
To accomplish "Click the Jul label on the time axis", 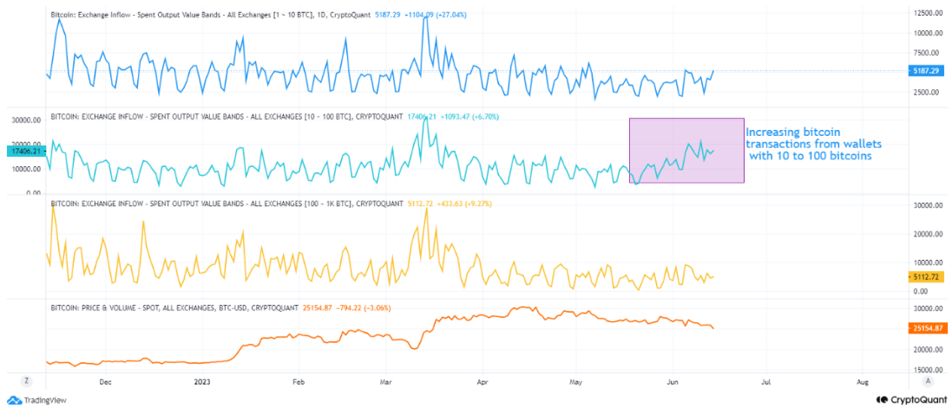I will coord(766,382).
